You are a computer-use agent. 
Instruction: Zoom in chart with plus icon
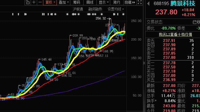point(34,2)
